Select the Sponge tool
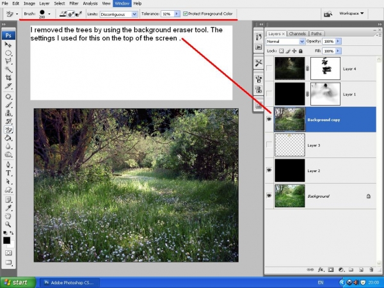384x288 pixels. tap(8, 155)
